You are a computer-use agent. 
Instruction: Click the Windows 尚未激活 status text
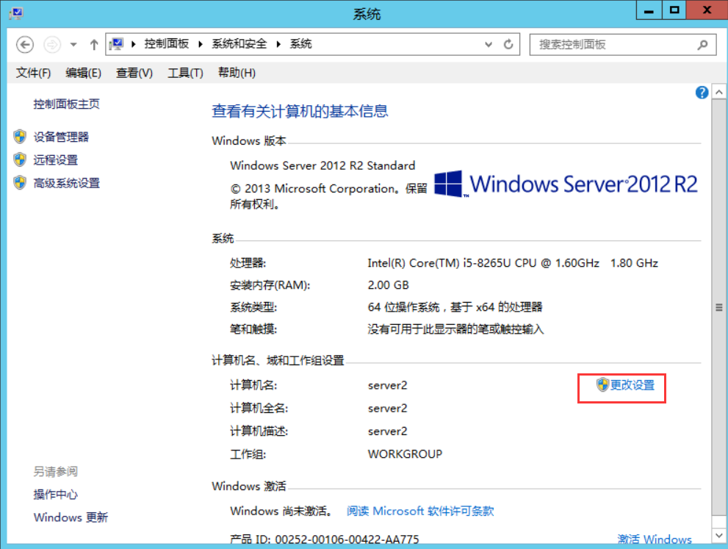282,511
